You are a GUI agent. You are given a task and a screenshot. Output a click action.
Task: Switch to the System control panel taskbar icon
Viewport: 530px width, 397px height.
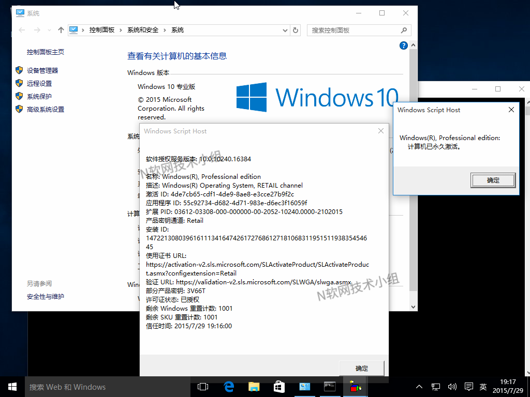click(x=304, y=387)
